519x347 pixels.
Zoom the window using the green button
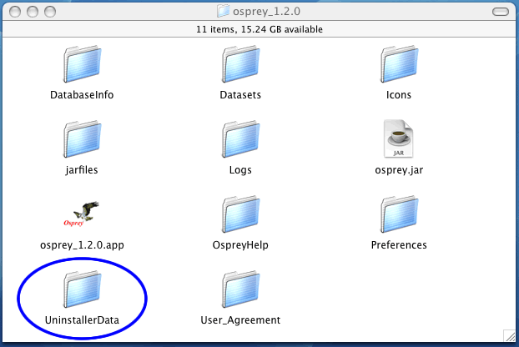tap(49, 11)
